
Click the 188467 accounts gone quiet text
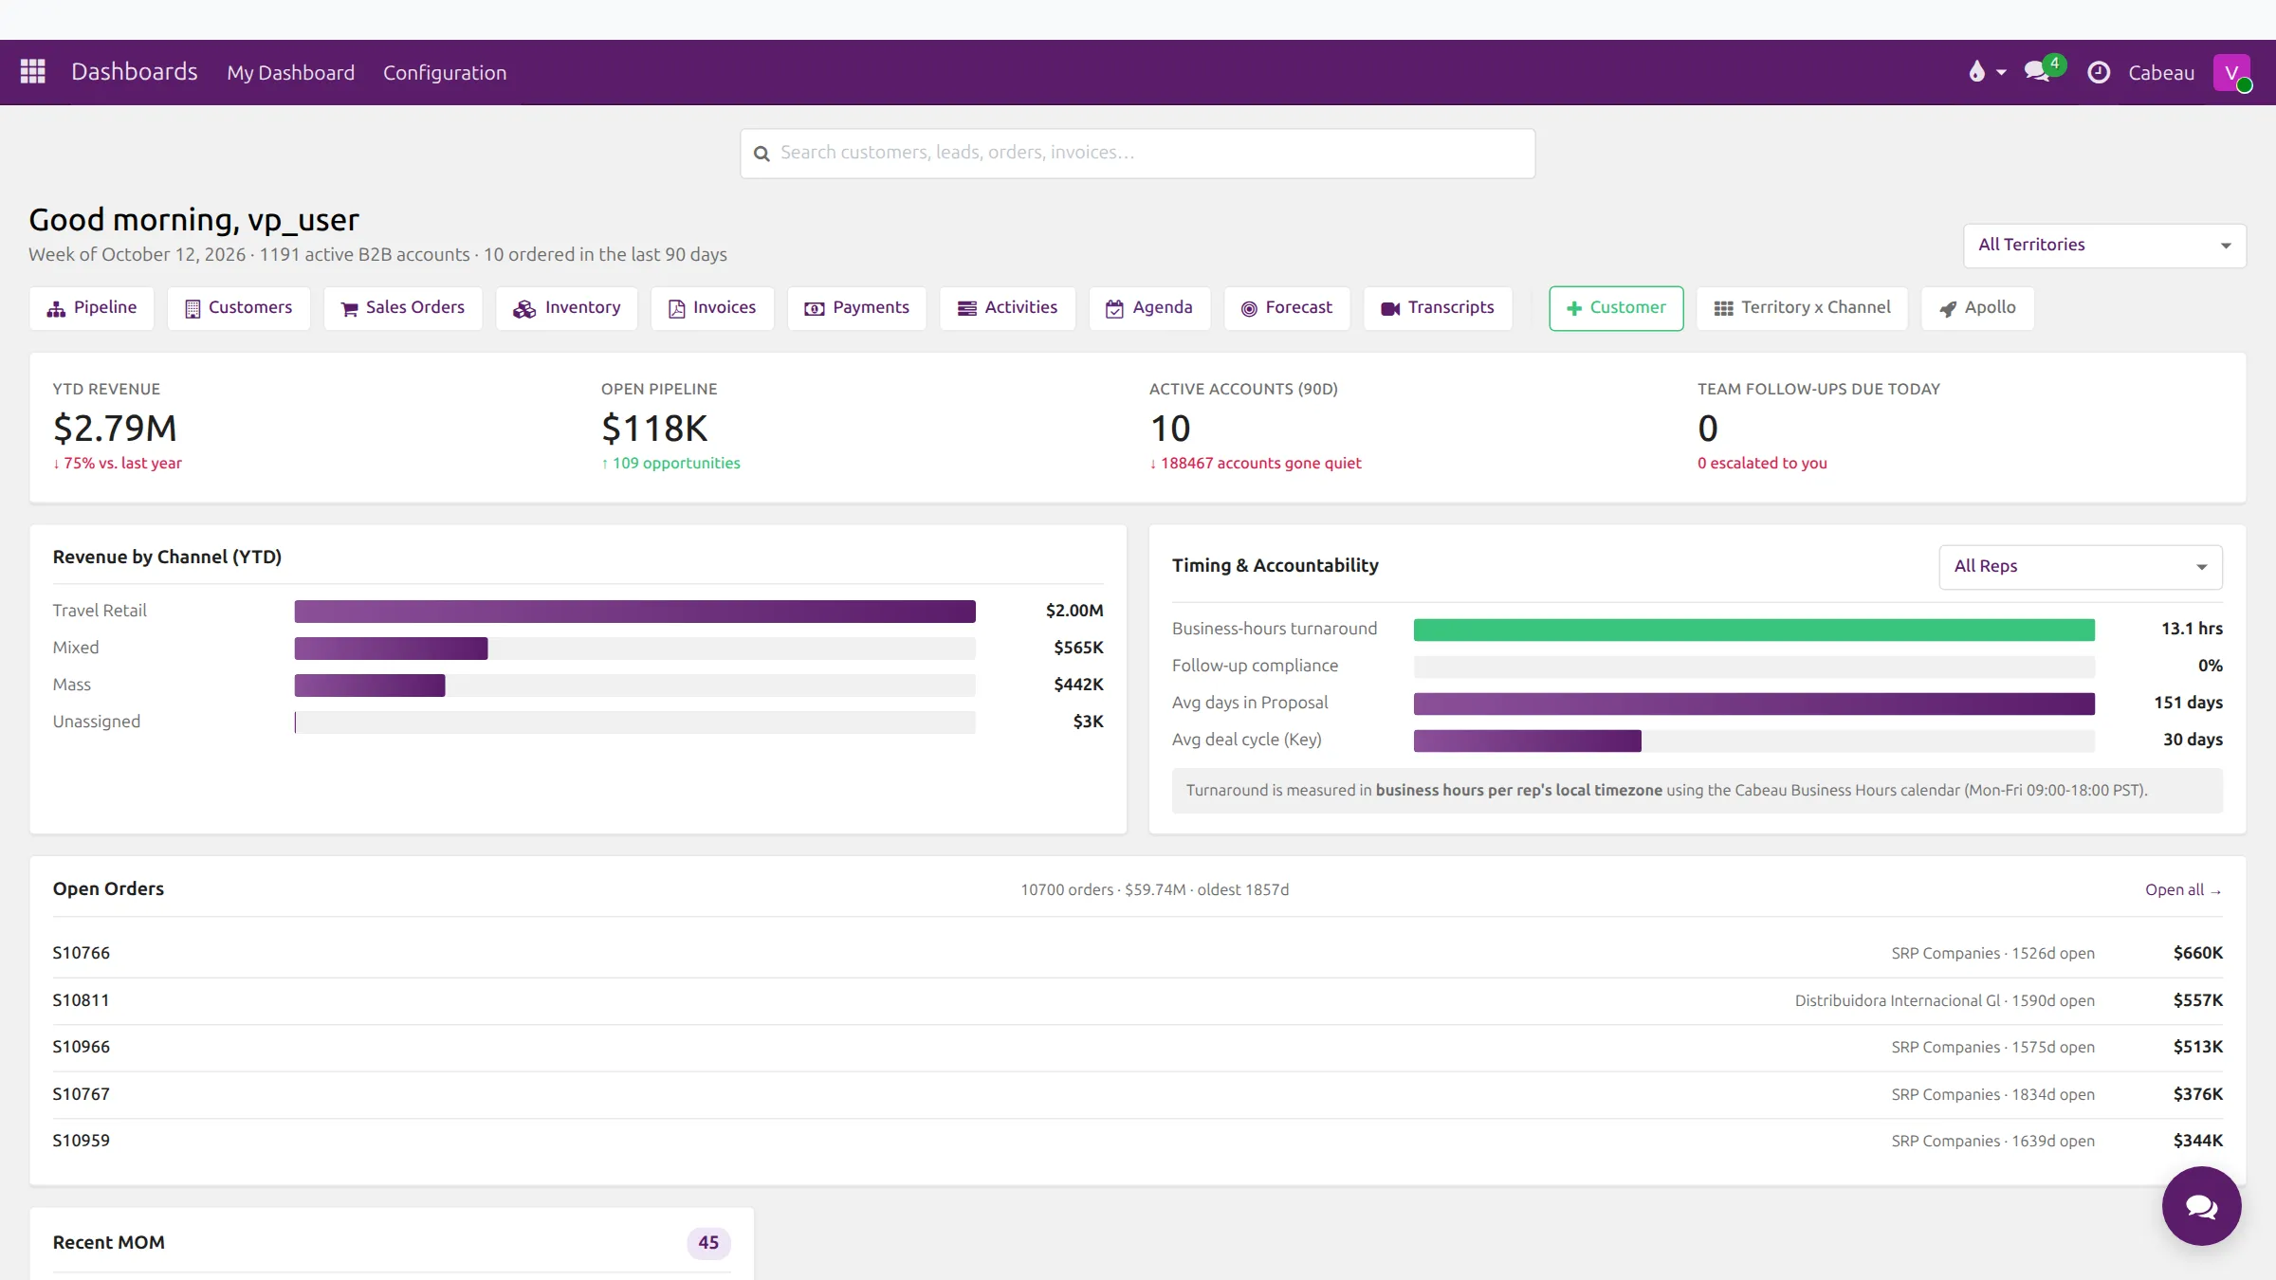(x=1256, y=463)
